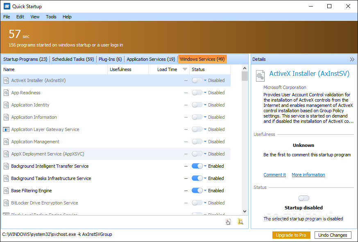Click Background Tasks Infrastructure Service icon
Image resolution: width=358 pixels, height=242 pixels.
(x=6, y=179)
